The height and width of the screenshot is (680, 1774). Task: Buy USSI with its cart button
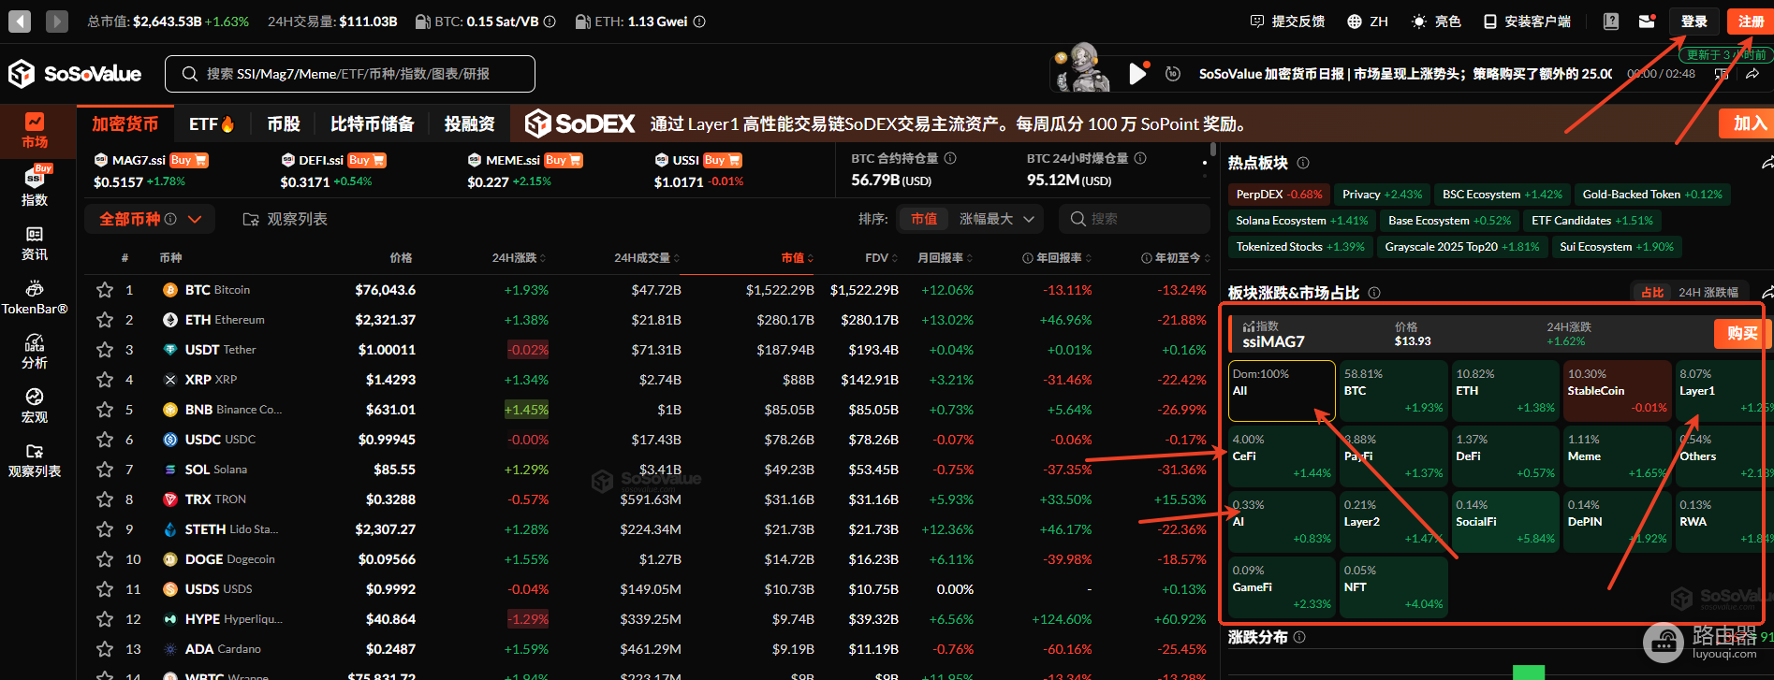pos(723,160)
